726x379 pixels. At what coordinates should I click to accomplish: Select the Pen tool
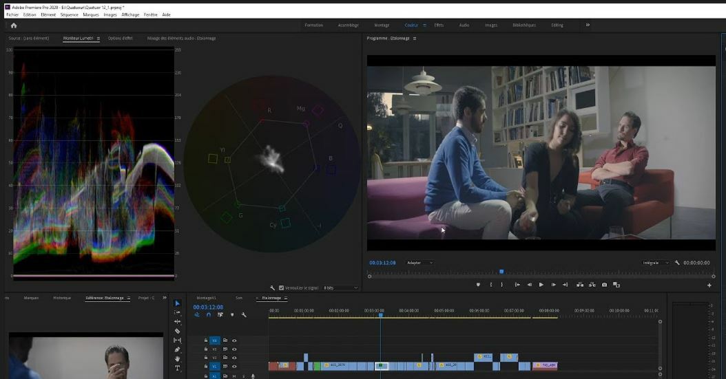coord(177,349)
